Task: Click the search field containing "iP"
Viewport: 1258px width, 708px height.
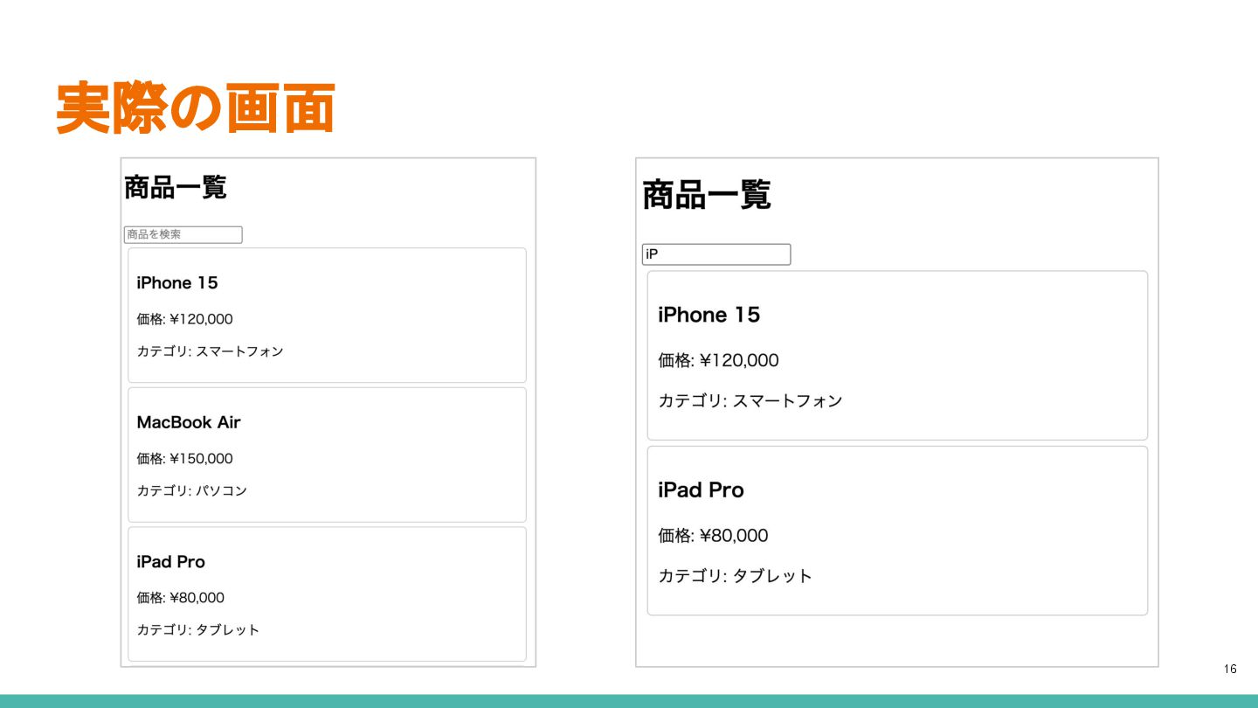Action: click(716, 254)
